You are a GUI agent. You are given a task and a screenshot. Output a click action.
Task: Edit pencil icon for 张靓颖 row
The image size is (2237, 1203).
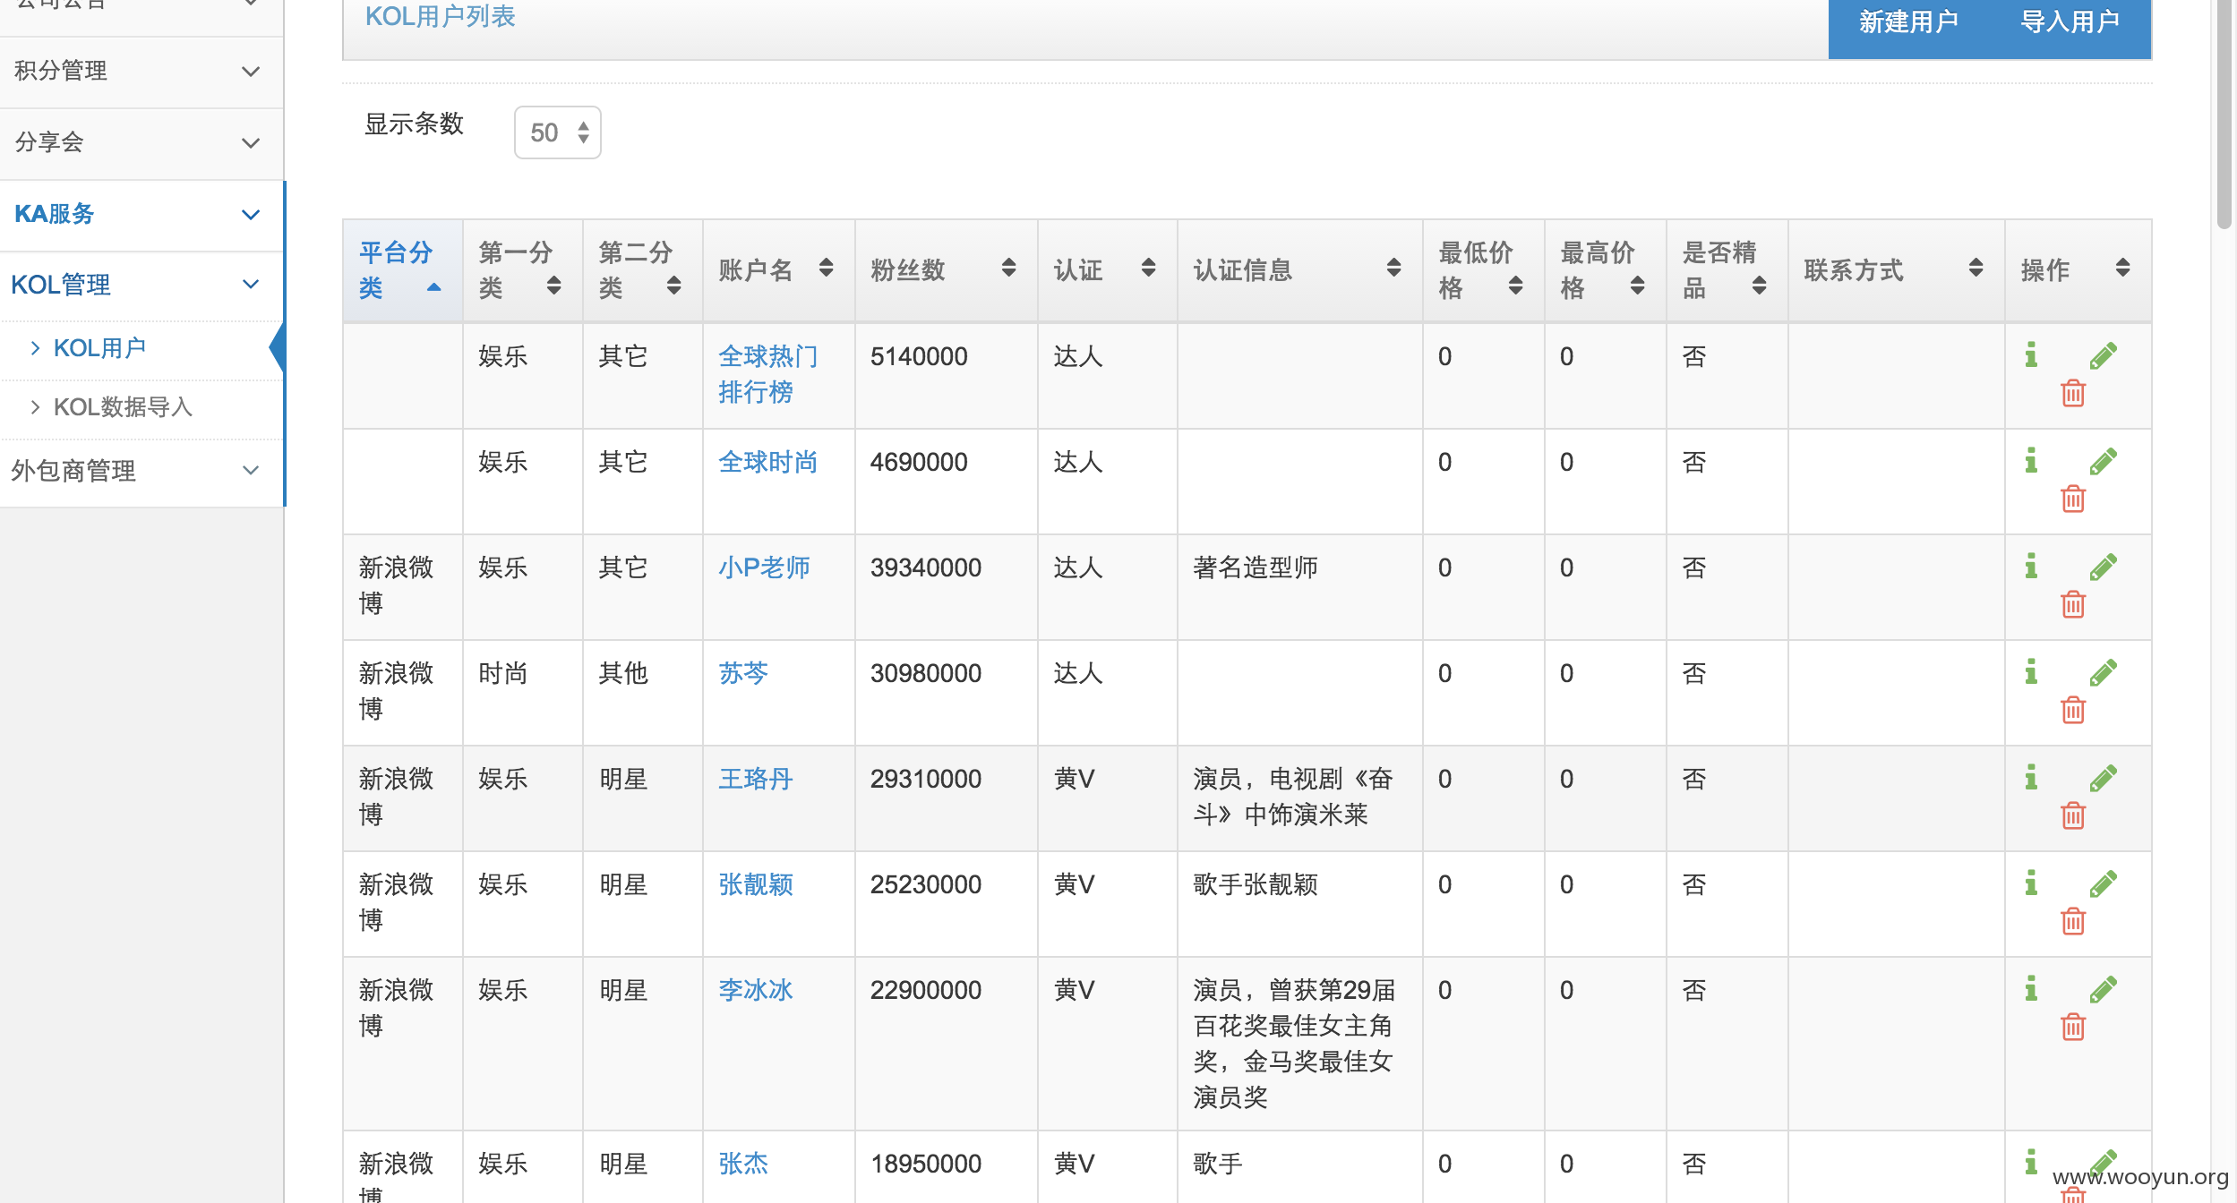2103,883
